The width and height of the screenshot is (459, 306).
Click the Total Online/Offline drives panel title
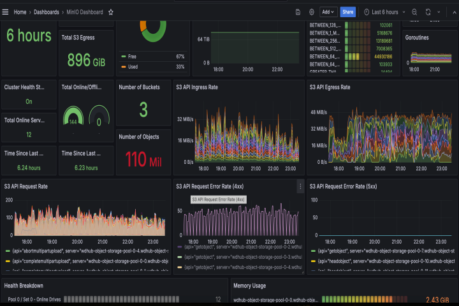(x=82, y=87)
